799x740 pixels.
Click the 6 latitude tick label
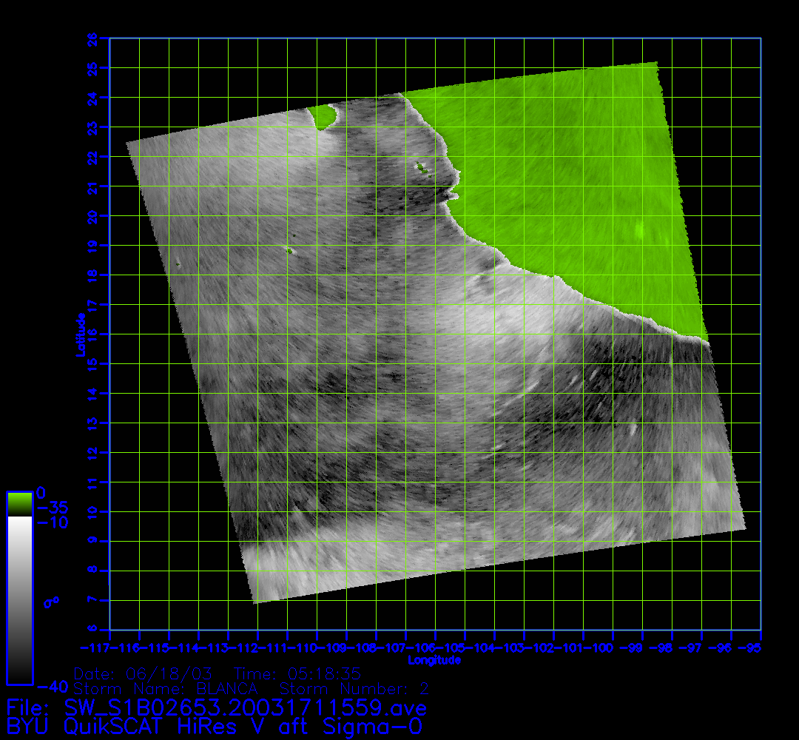(x=93, y=629)
